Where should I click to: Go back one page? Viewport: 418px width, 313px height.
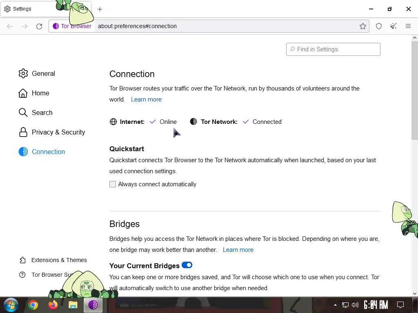pos(10,26)
